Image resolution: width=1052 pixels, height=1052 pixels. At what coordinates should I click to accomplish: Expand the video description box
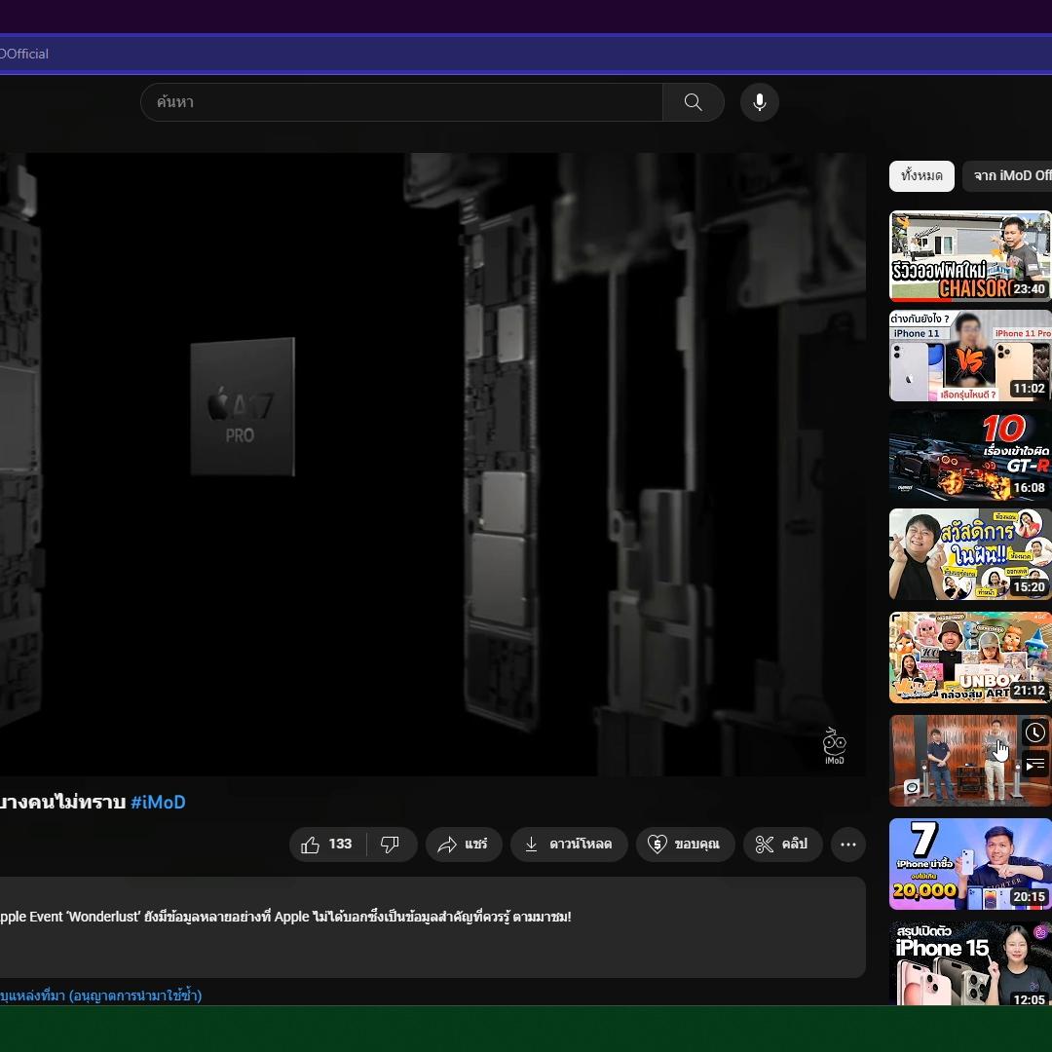(432, 927)
